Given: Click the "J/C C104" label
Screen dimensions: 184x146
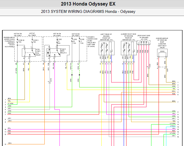Looking at the screenshot, I should 144,39.
